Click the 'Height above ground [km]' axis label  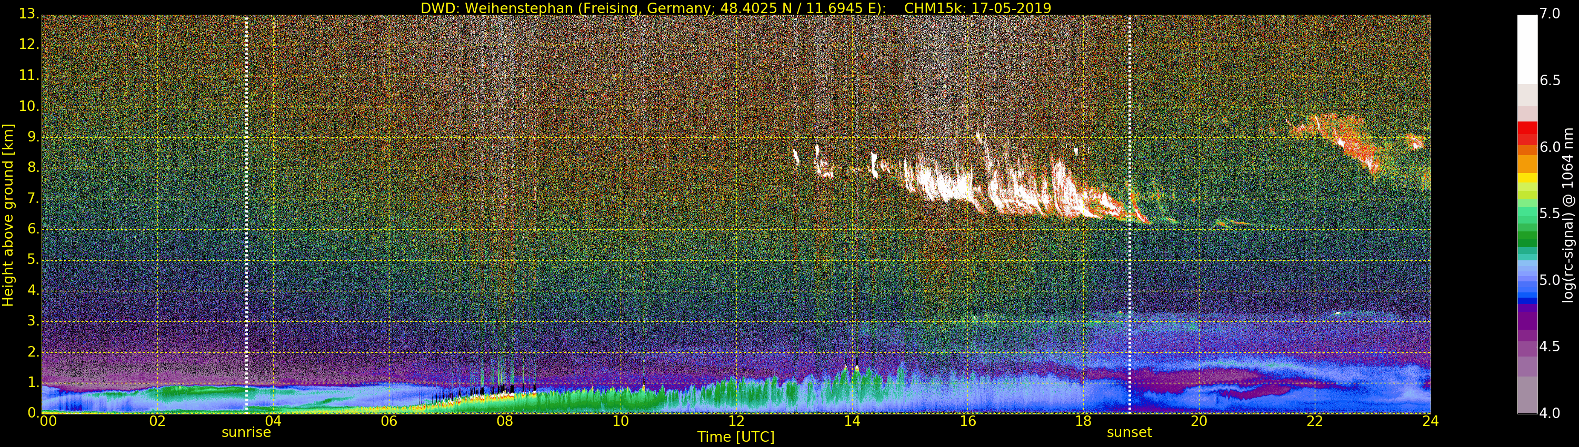8,215
